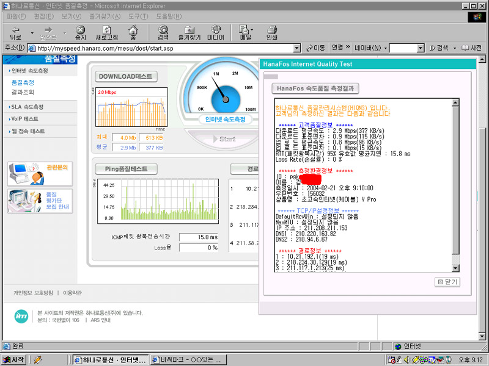Image resolution: width=489 pixels, height=366 pixels.
Task: Click the Ping품질테스트 button
Action: pos(126,169)
